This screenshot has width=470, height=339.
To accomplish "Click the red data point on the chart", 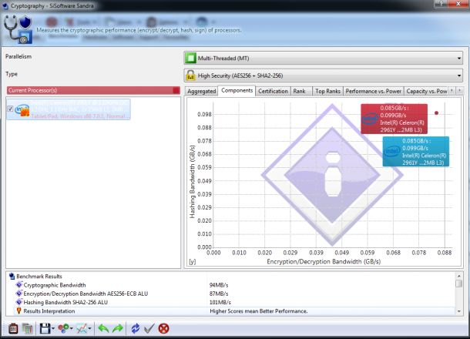I will click(x=436, y=113).
